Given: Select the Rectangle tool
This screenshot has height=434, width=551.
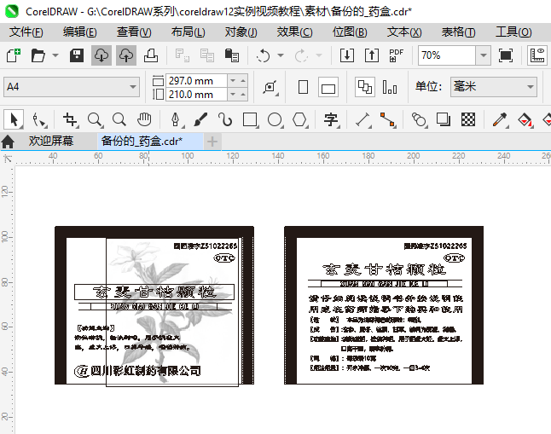Looking at the screenshot, I should tap(250, 120).
